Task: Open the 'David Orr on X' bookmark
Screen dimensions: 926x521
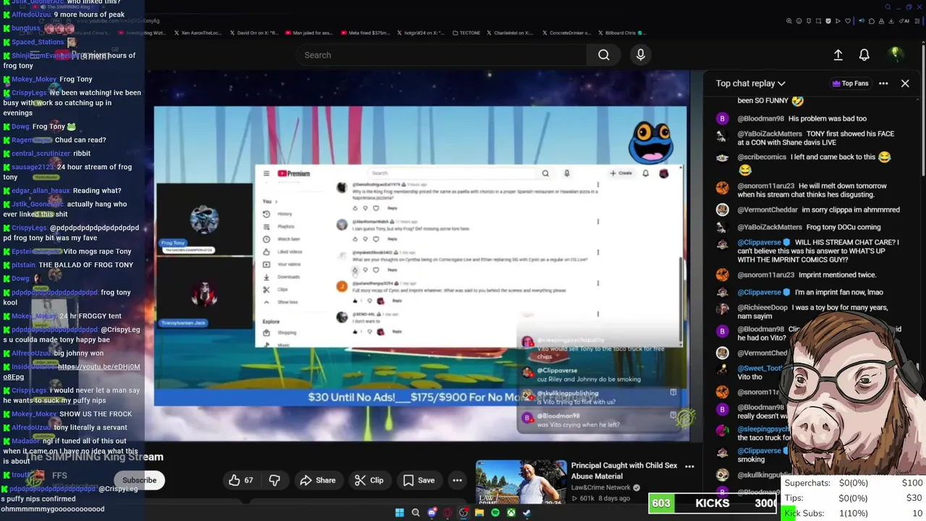Action: [255, 33]
